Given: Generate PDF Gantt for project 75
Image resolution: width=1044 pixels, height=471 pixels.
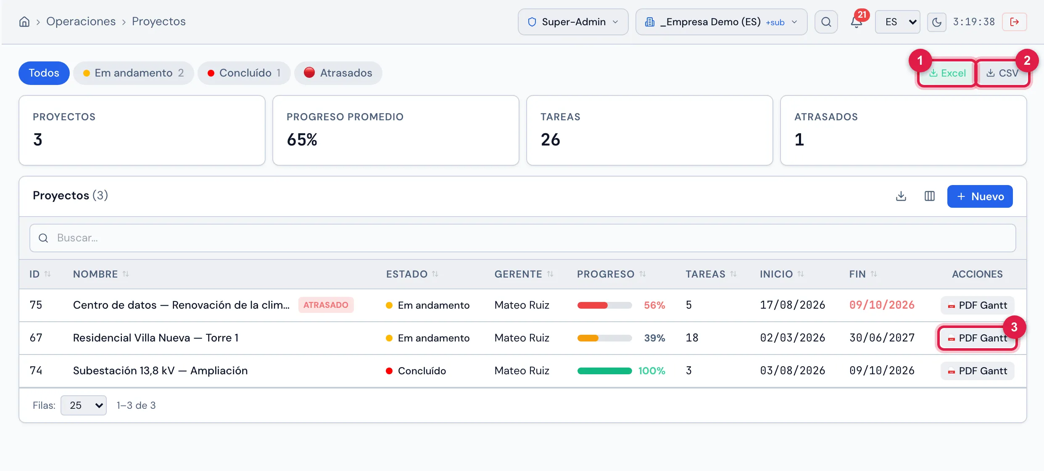Looking at the screenshot, I should (977, 305).
